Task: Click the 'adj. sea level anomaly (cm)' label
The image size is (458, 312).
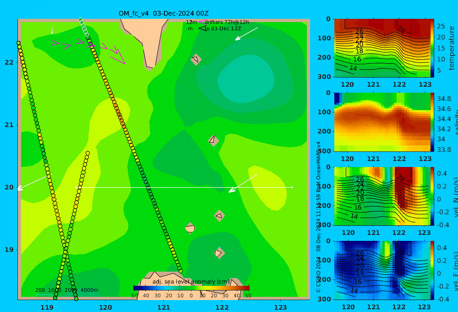Action: tap(191, 282)
